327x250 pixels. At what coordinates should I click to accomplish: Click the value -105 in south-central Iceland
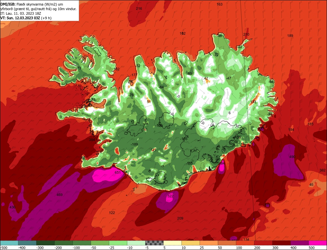point(184,139)
